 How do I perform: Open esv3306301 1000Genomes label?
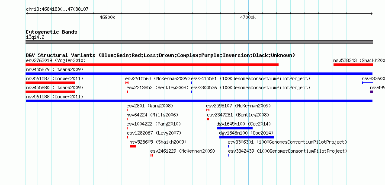click(288, 142)
